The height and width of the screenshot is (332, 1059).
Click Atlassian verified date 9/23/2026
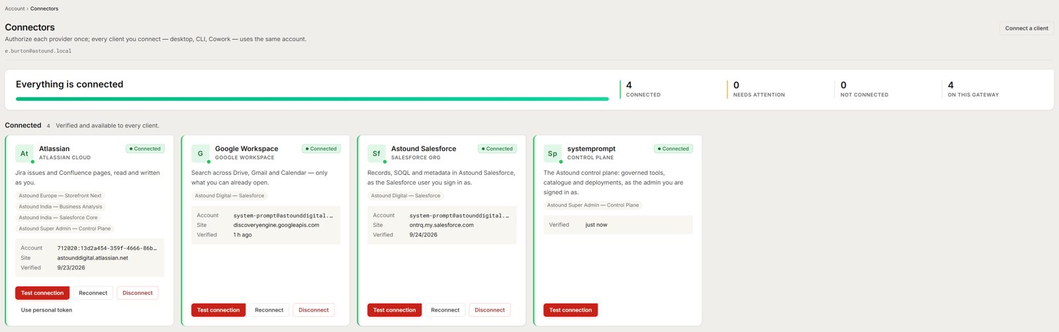tap(71, 268)
